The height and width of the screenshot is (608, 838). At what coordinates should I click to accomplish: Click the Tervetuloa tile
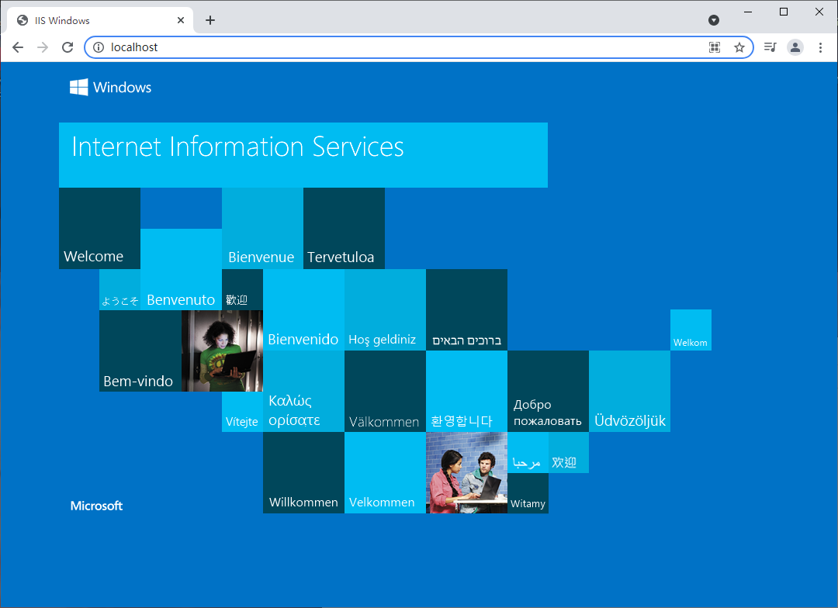click(345, 228)
